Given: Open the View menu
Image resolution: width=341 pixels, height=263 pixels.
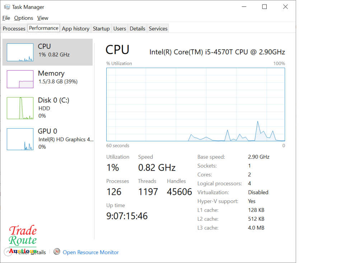Looking at the screenshot, I should click(x=43, y=18).
